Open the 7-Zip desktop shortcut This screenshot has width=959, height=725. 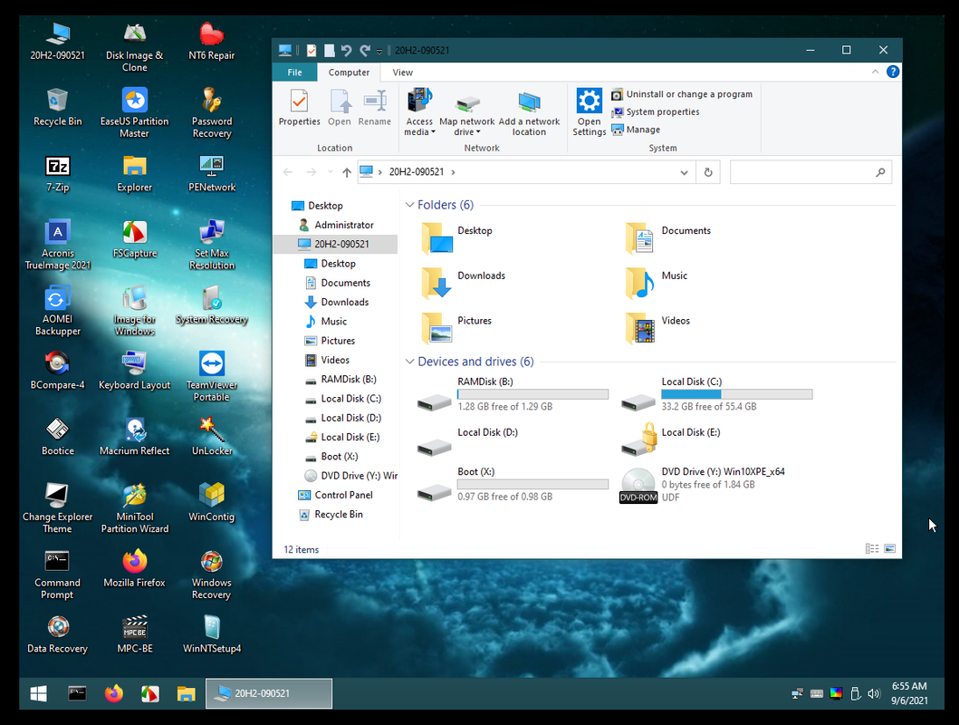pyautogui.click(x=57, y=174)
